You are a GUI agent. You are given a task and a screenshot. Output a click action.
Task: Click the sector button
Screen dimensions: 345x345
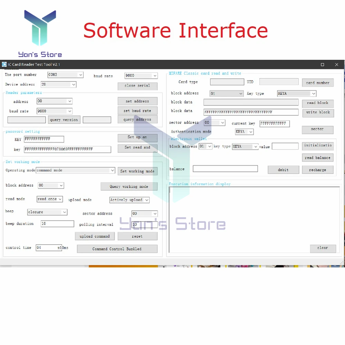coord(318,130)
